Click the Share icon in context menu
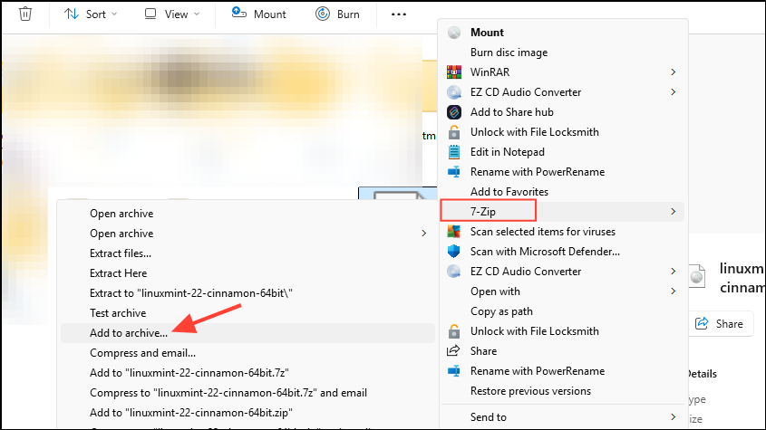The width and height of the screenshot is (766, 430). pos(454,351)
